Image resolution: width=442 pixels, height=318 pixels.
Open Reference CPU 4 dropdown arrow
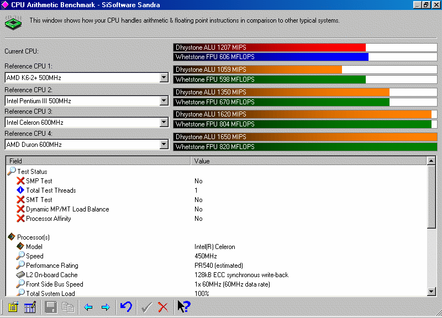coord(164,144)
